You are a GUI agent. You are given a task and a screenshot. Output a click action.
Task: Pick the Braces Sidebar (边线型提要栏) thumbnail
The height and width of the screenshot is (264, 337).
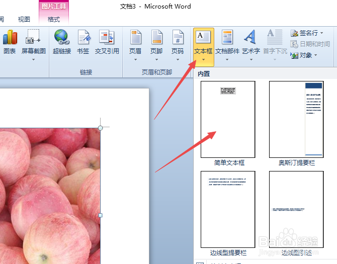228,209
